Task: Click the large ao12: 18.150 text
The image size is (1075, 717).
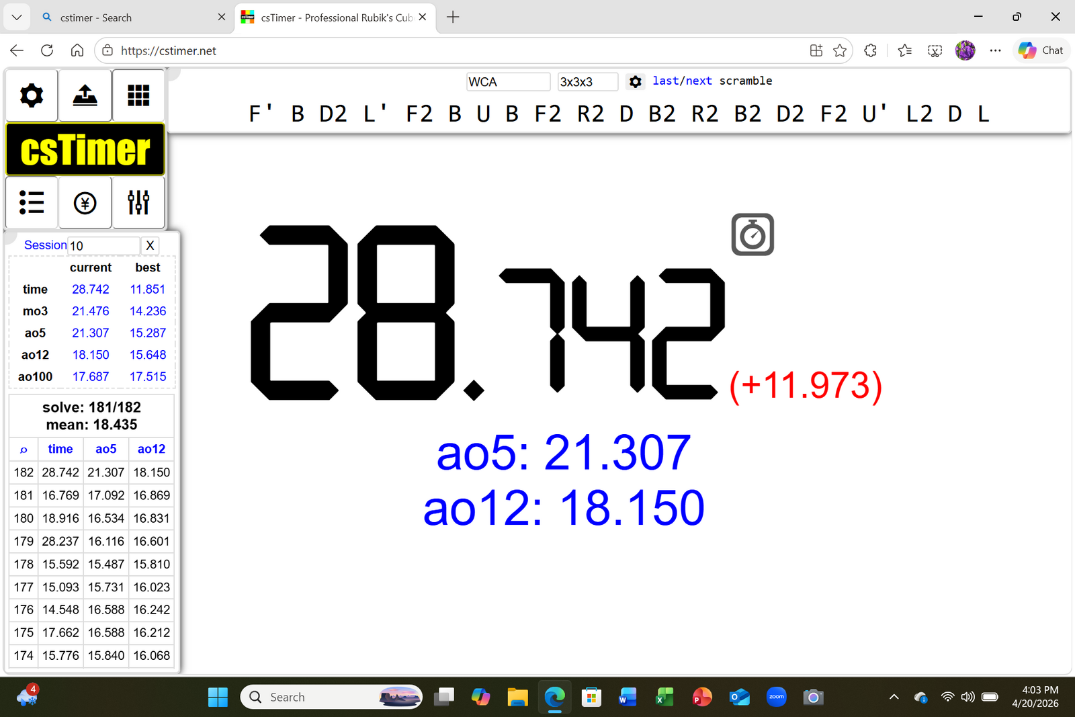Action: point(564,508)
